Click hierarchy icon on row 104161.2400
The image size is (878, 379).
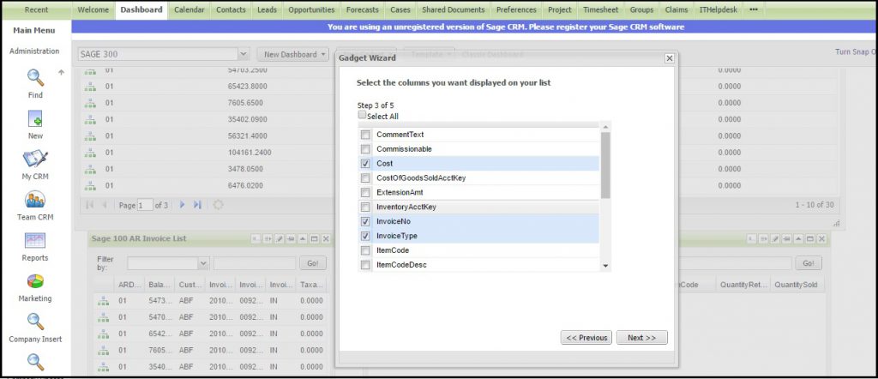(x=89, y=153)
